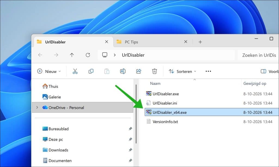This screenshot has width=279, height=167.
Task: Click the Copy icon in toolbar
Action: [91, 71]
